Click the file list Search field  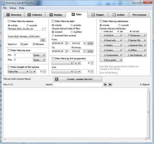pos(78,85)
